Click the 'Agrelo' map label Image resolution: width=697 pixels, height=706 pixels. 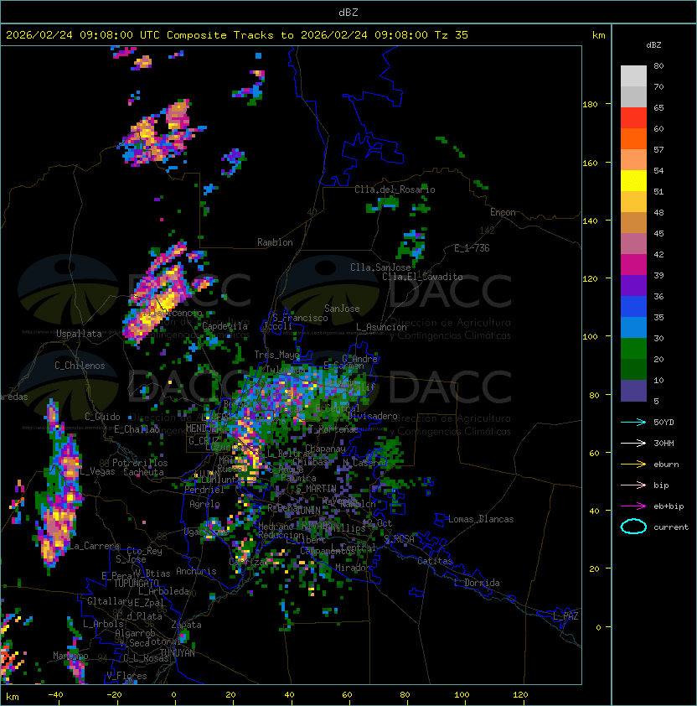(204, 504)
